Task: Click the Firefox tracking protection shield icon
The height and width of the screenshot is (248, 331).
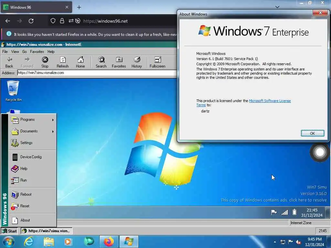Action: point(53,21)
